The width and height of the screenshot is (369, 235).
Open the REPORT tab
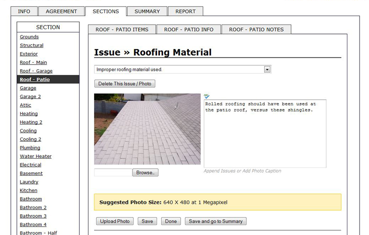(186, 11)
